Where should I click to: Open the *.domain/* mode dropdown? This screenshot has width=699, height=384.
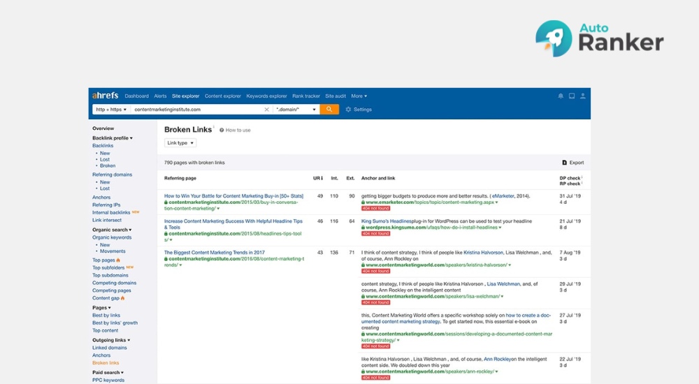tap(296, 109)
